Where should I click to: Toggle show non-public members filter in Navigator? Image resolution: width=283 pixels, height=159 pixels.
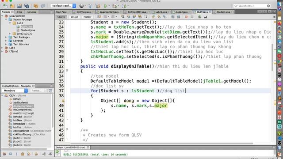point(23,154)
